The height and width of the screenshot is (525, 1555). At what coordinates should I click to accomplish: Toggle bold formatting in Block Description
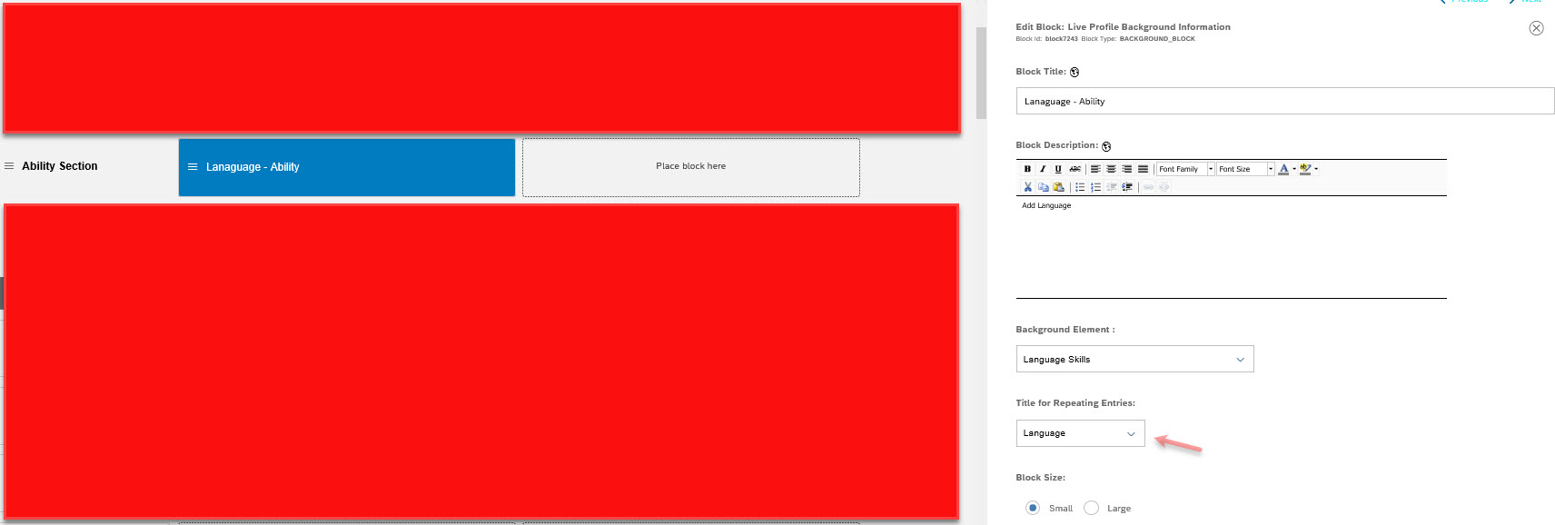[1027, 169]
